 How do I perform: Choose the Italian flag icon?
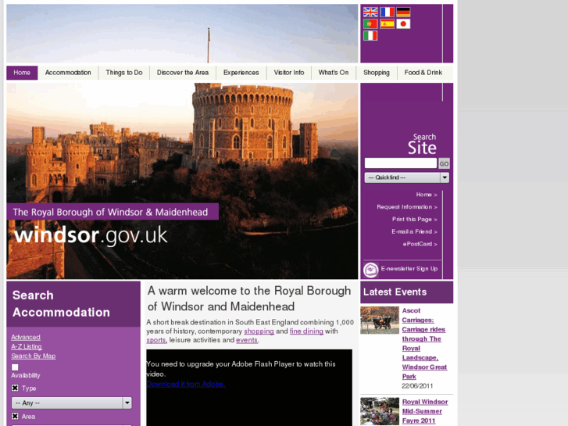(x=370, y=35)
